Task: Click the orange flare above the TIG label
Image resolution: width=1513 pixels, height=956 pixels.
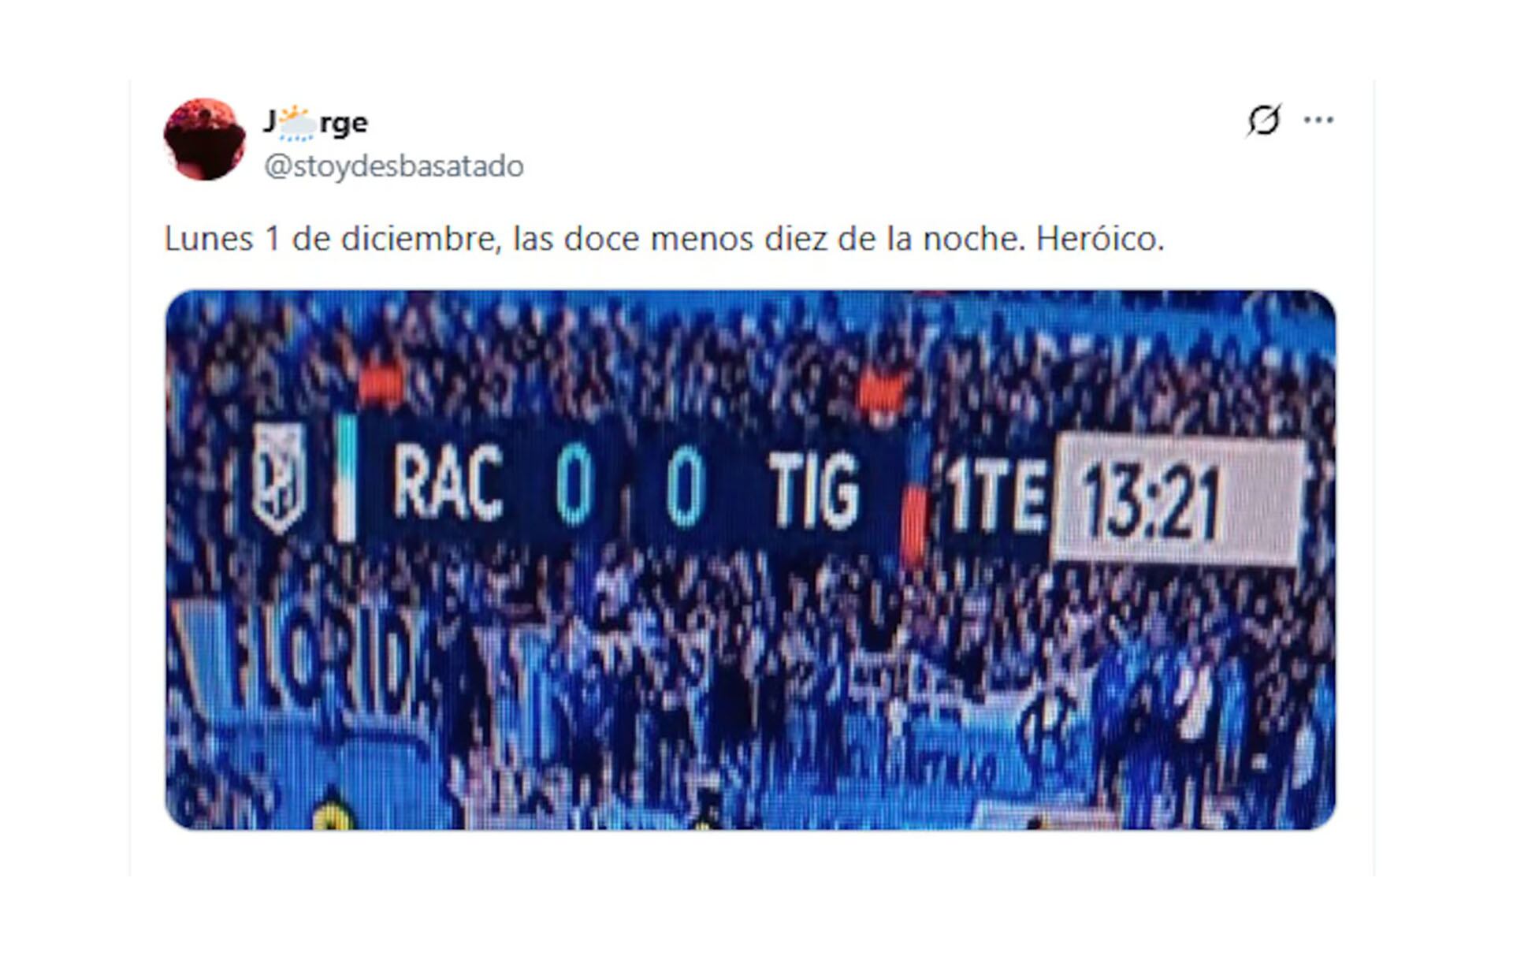Action: 883,395
